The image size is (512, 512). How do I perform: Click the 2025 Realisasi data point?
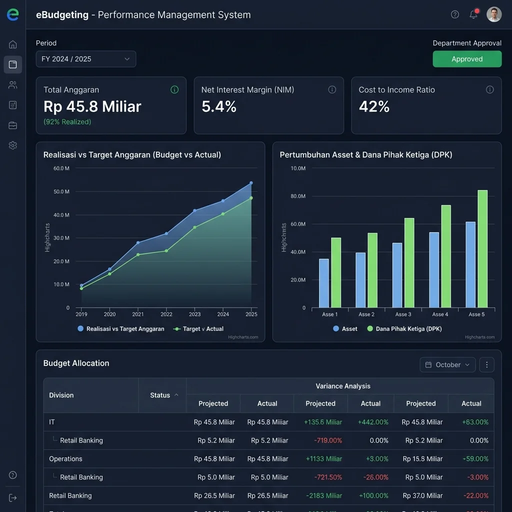251,183
